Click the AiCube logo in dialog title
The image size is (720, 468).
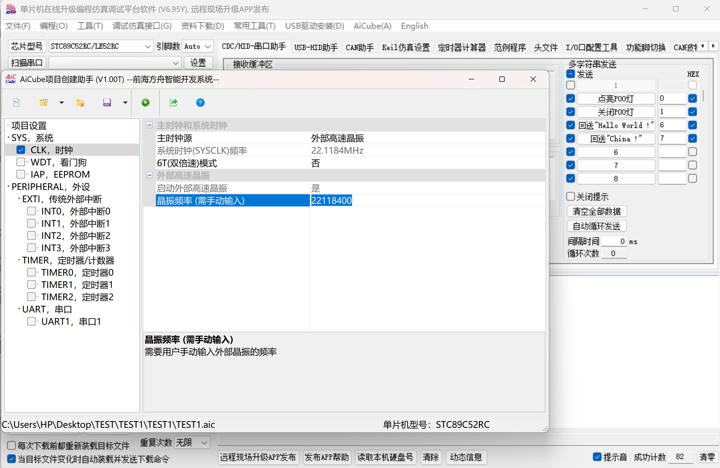(11, 79)
